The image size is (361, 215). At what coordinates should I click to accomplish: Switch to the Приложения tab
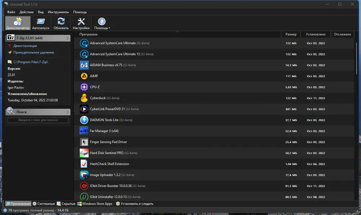[18, 204]
